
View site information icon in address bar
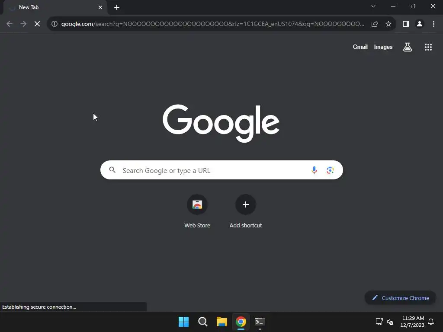pos(55,24)
